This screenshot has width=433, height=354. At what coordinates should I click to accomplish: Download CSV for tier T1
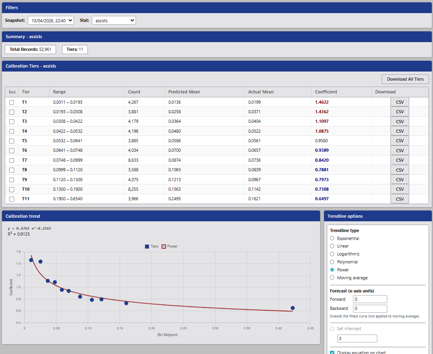pos(400,102)
